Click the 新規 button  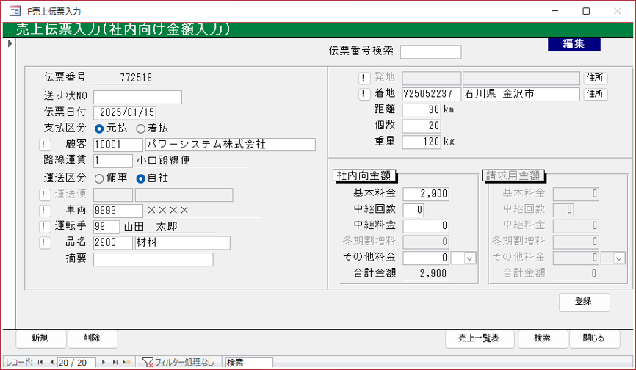(x=40, y=338)
